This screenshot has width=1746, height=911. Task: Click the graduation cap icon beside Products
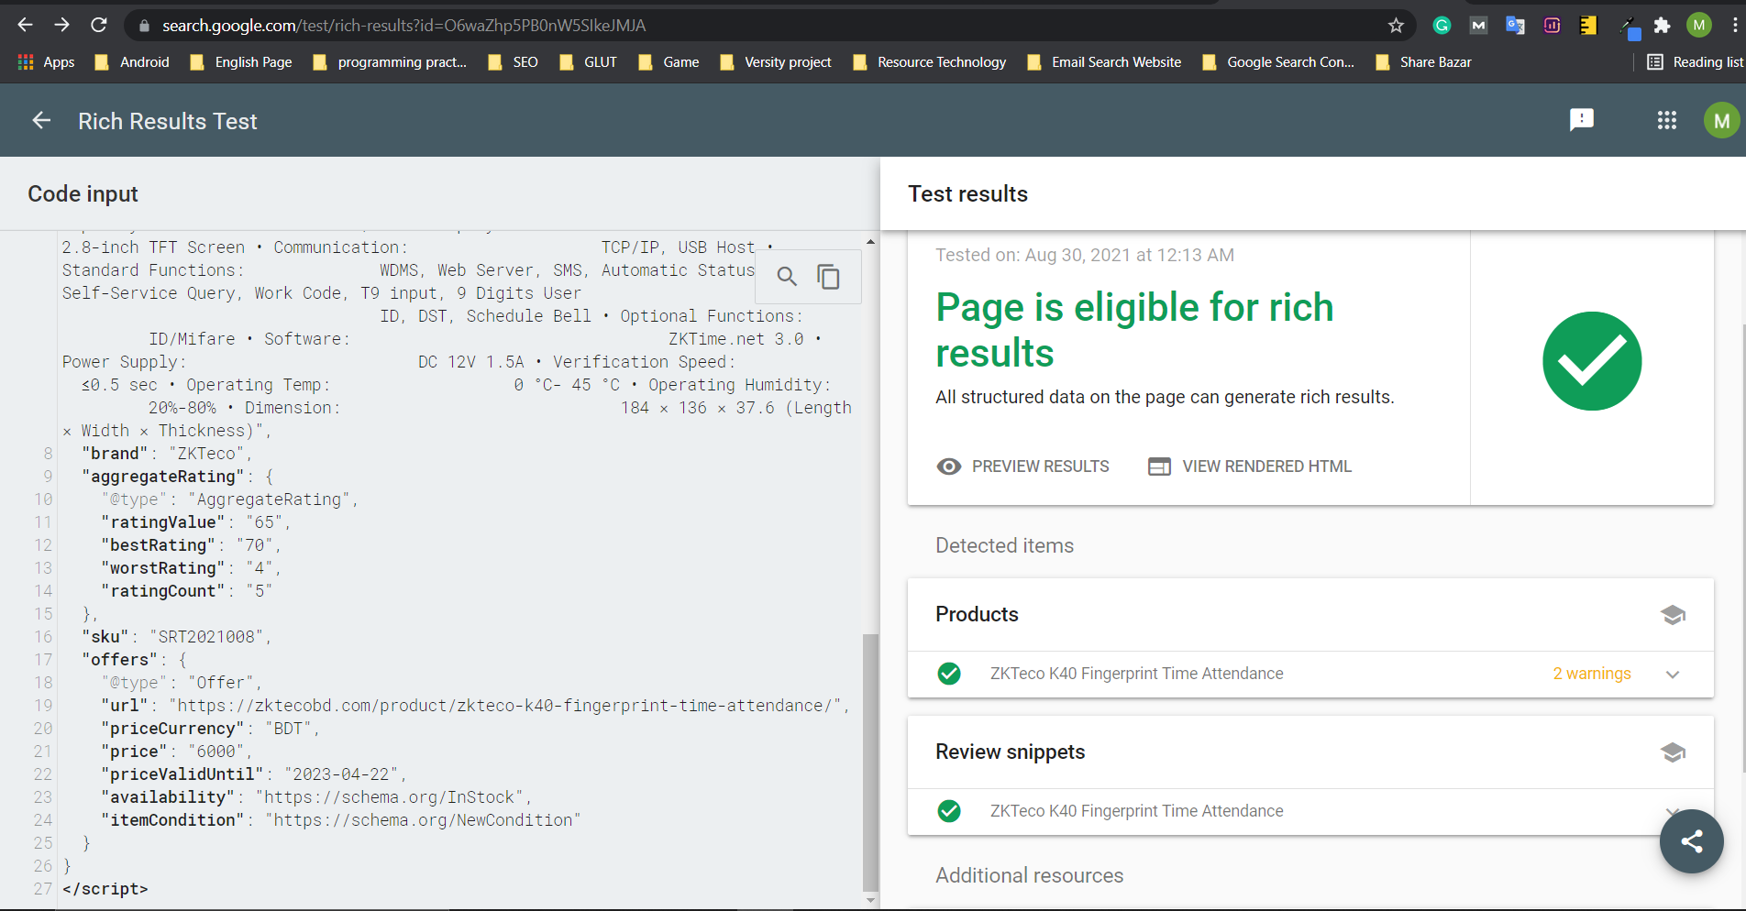click(1673, 615)
